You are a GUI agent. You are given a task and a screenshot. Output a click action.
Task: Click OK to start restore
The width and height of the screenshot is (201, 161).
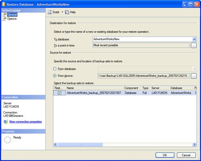(x=165, y=155)
